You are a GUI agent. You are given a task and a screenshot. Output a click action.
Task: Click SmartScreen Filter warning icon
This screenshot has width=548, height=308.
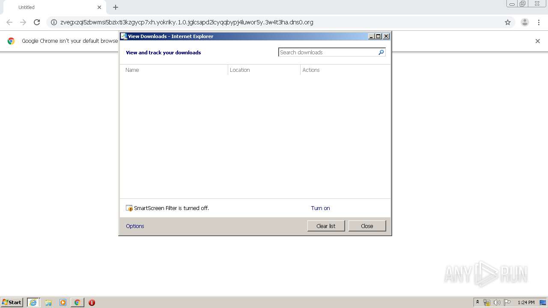129,208
